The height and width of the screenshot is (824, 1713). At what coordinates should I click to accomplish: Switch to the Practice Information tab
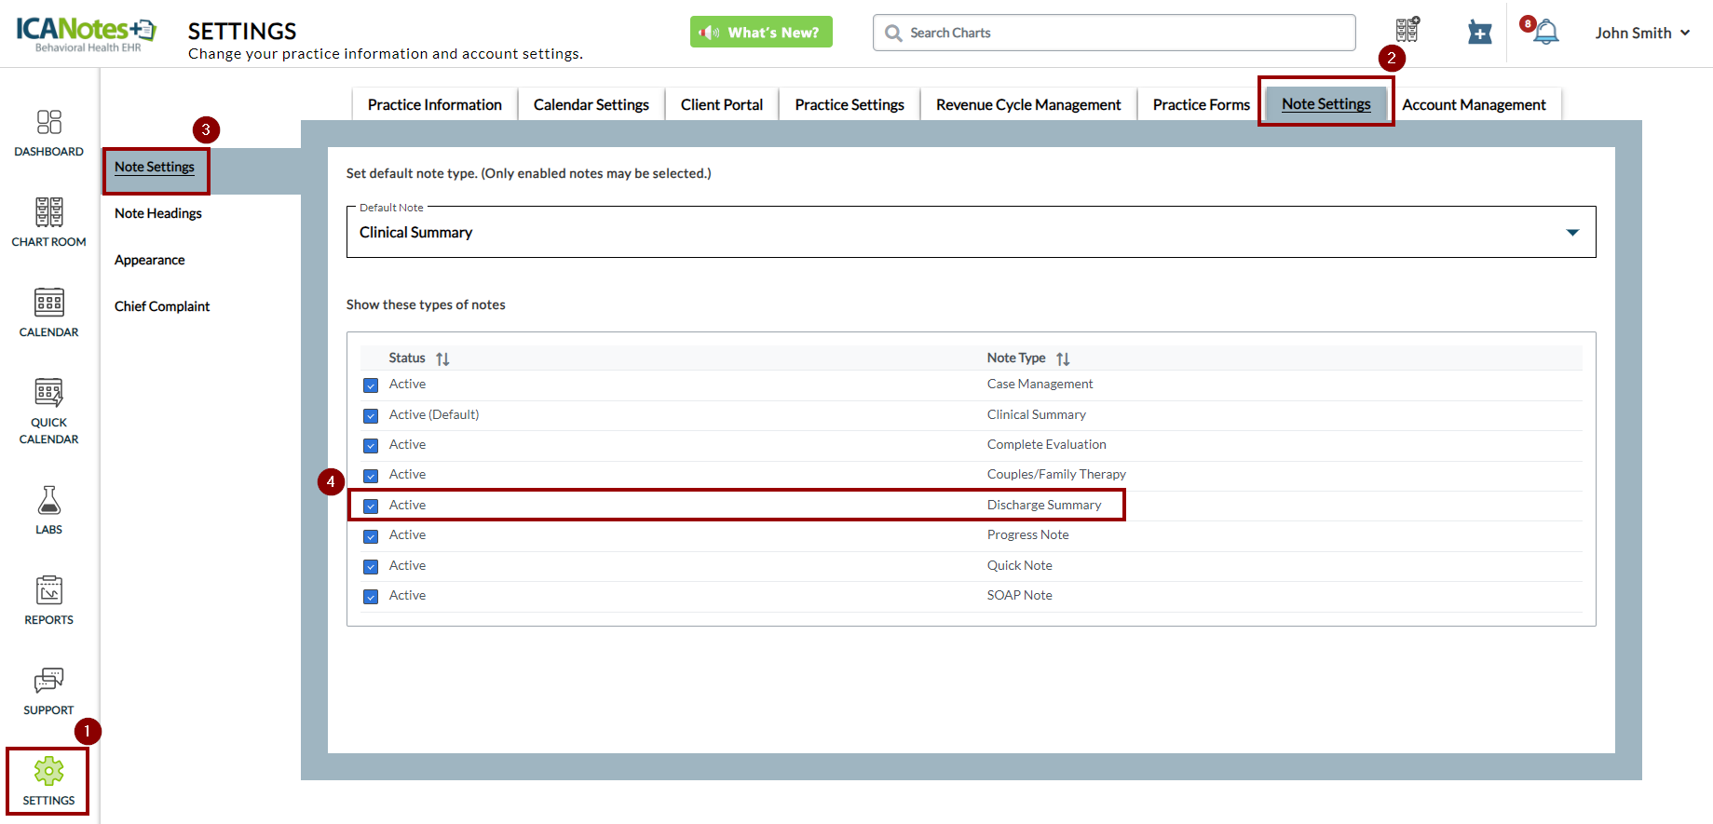tap(434, 105)
